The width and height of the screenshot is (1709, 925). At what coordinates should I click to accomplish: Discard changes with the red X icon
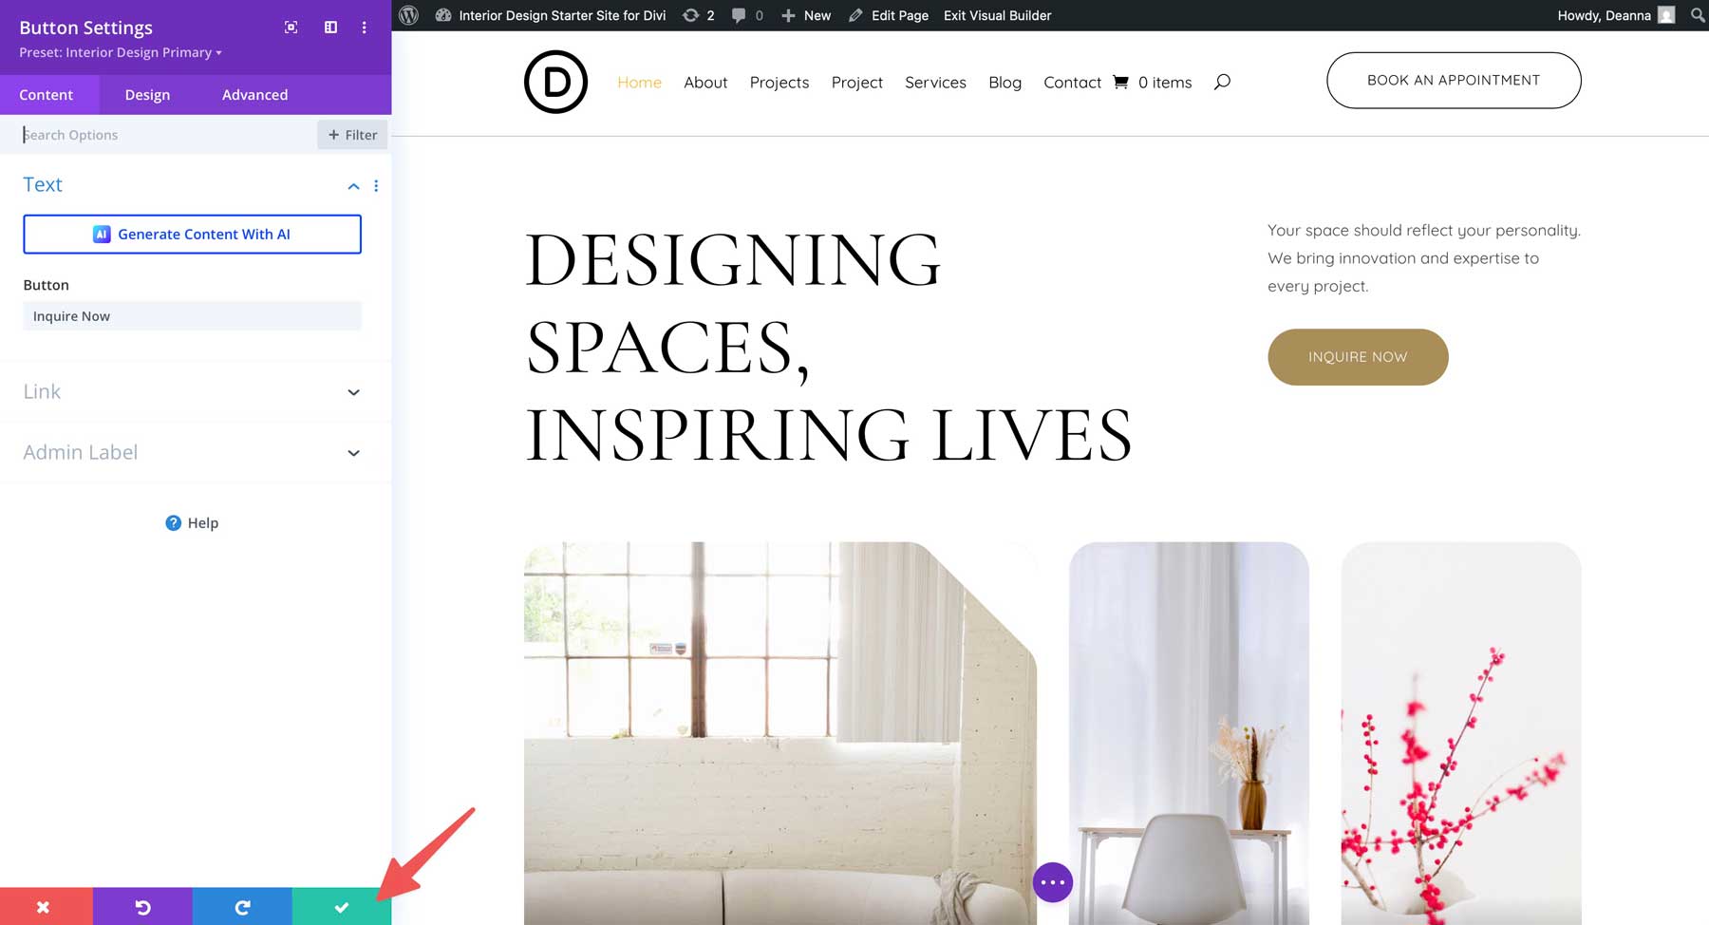click(x=45, y=907)
